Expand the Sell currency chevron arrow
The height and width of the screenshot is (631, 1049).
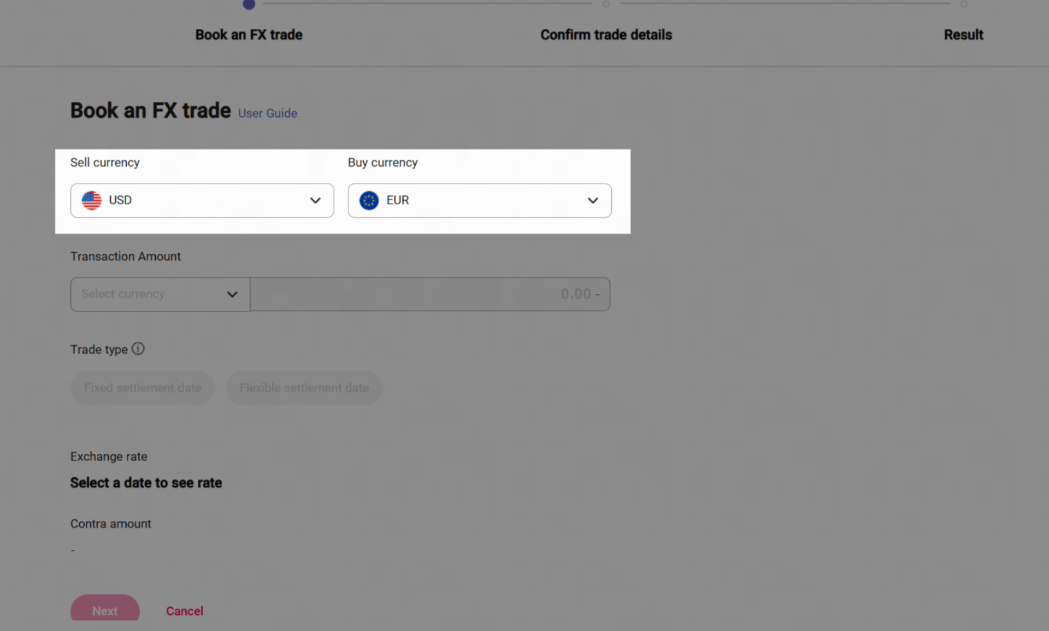click(x=316, y=200)
